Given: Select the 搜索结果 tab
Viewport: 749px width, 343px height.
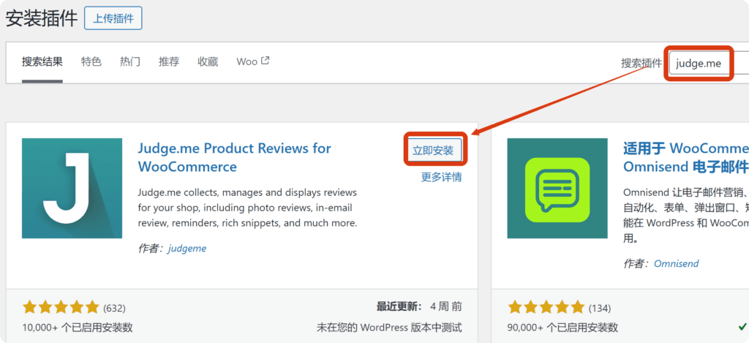Looking at the screenshot, I should point(42,61).
